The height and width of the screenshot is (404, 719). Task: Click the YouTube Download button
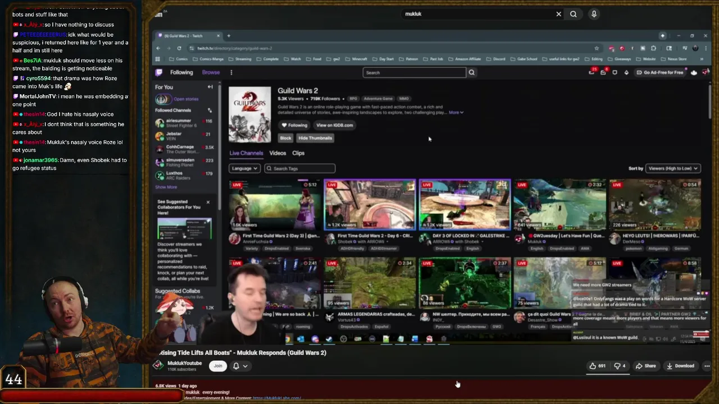(680, 366)
